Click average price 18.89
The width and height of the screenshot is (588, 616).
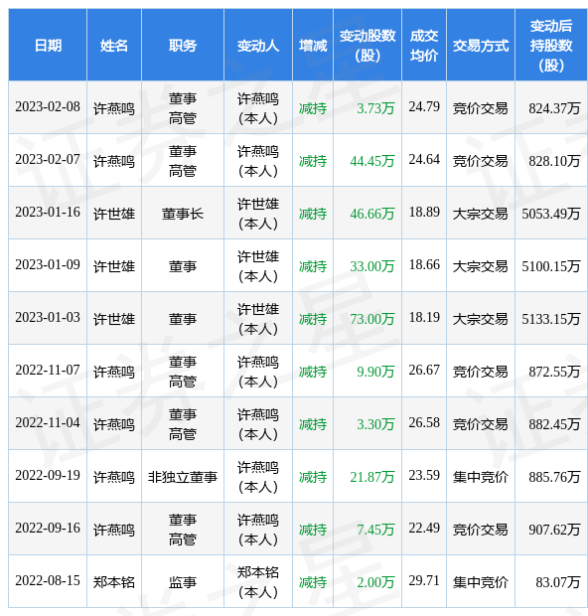click(424, 213)
